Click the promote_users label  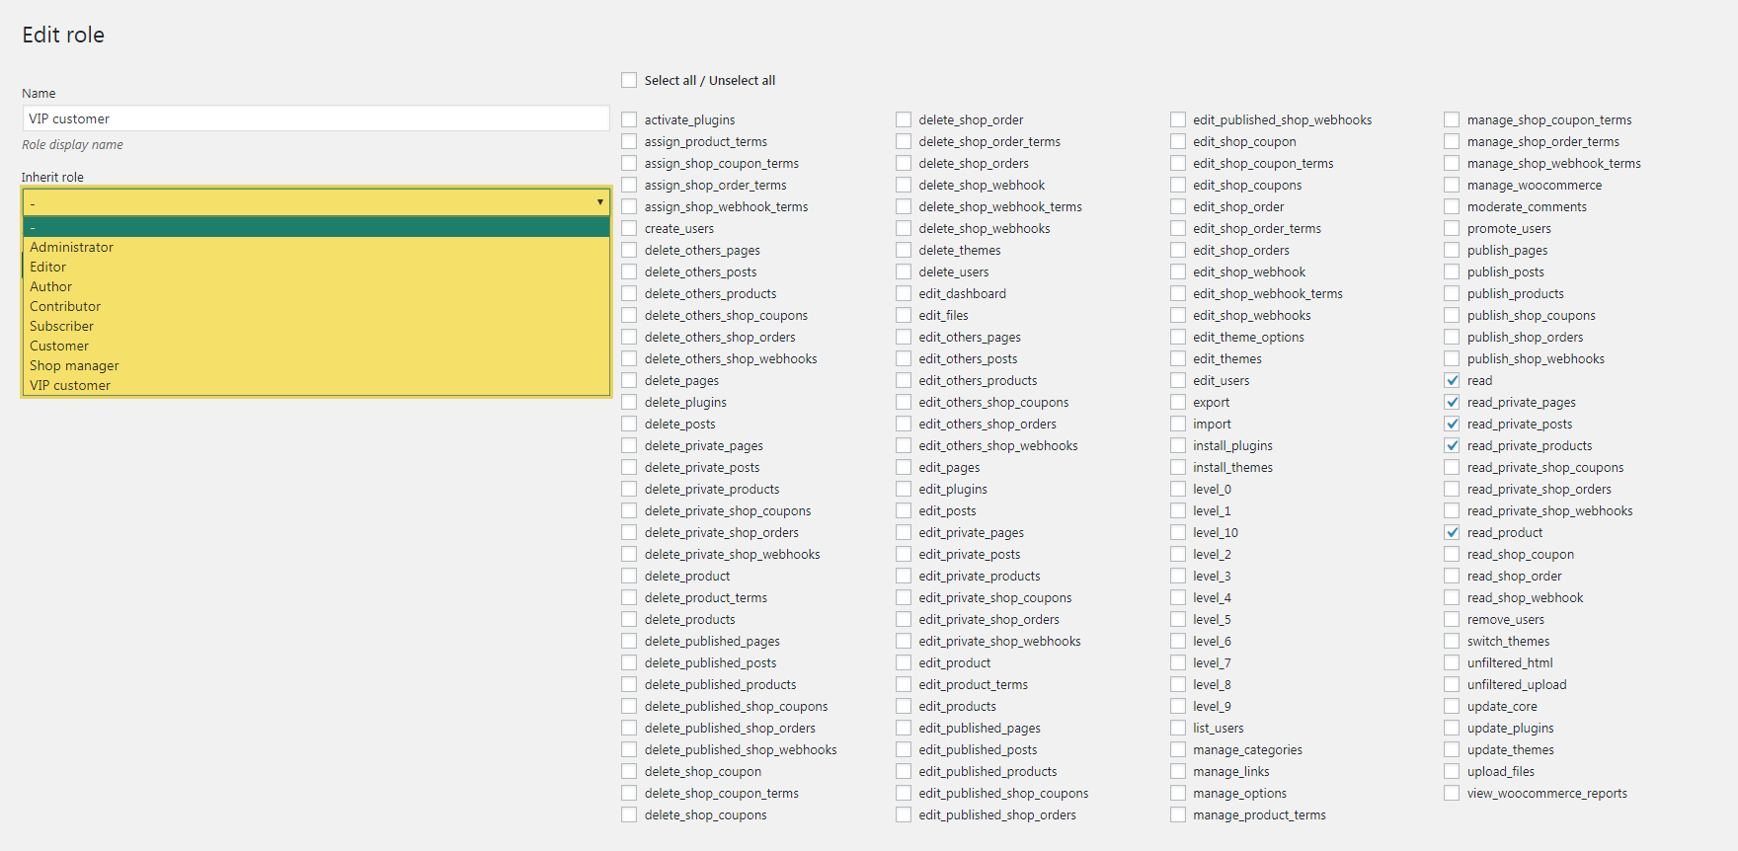(1508, 229)
